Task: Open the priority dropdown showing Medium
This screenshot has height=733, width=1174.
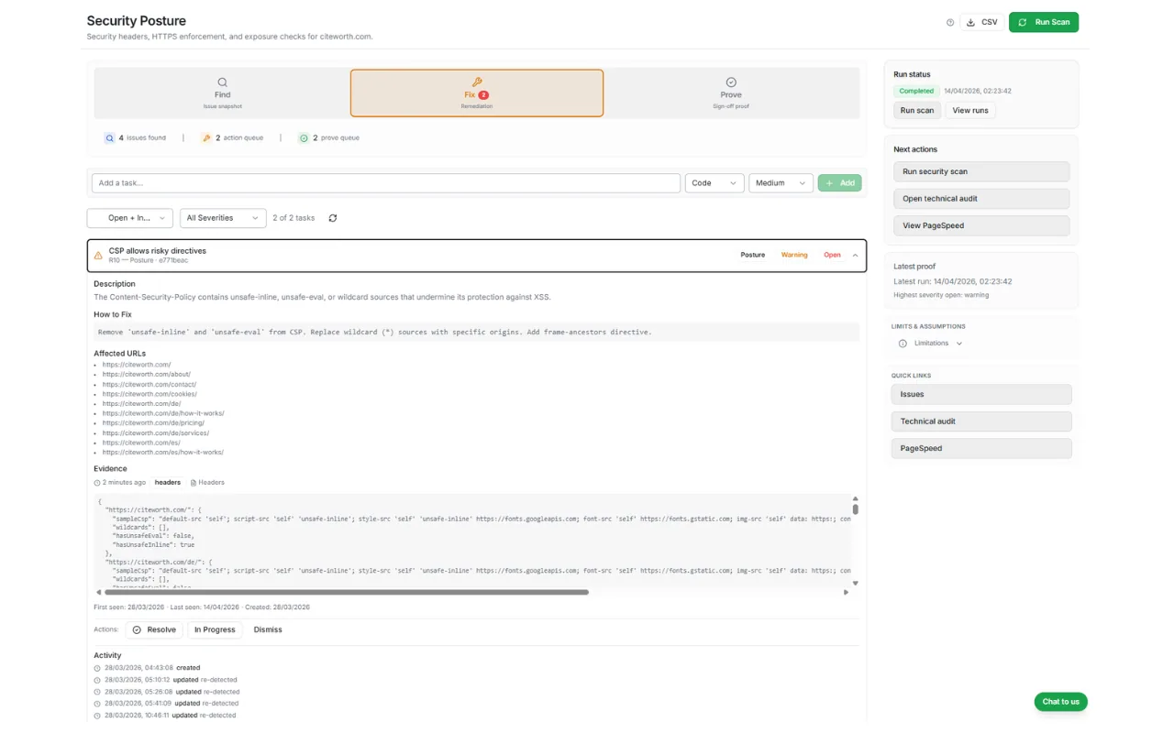Action: [x=781, y=183]
